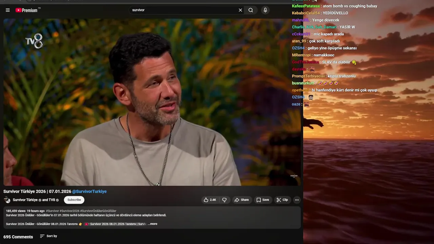Screen dimensions: 434x244
Task: Save the video to a playlist
Action: (x=263, y=200)
